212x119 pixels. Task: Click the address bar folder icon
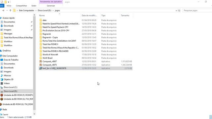click(x=14, y=10)
